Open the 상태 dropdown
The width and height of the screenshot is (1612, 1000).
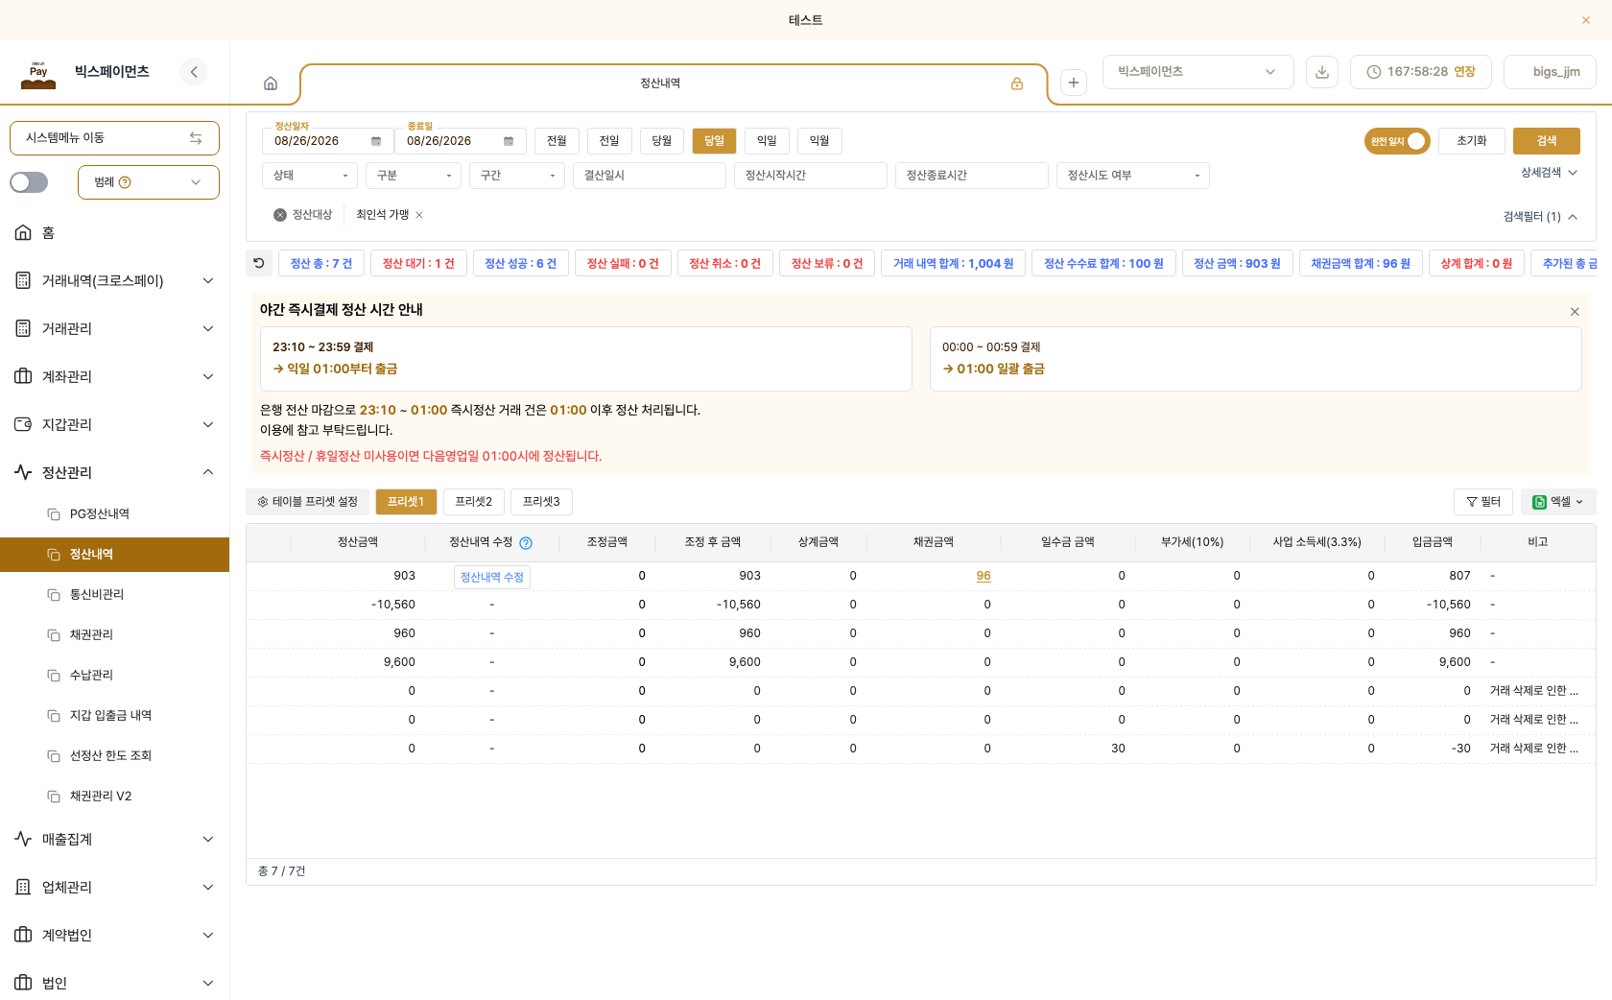(310, 176)
